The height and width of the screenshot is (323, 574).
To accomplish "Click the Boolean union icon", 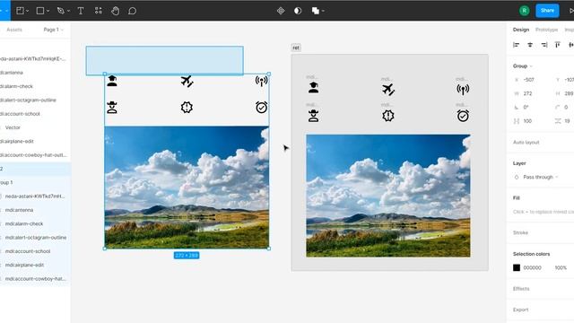I will (315, 11).
